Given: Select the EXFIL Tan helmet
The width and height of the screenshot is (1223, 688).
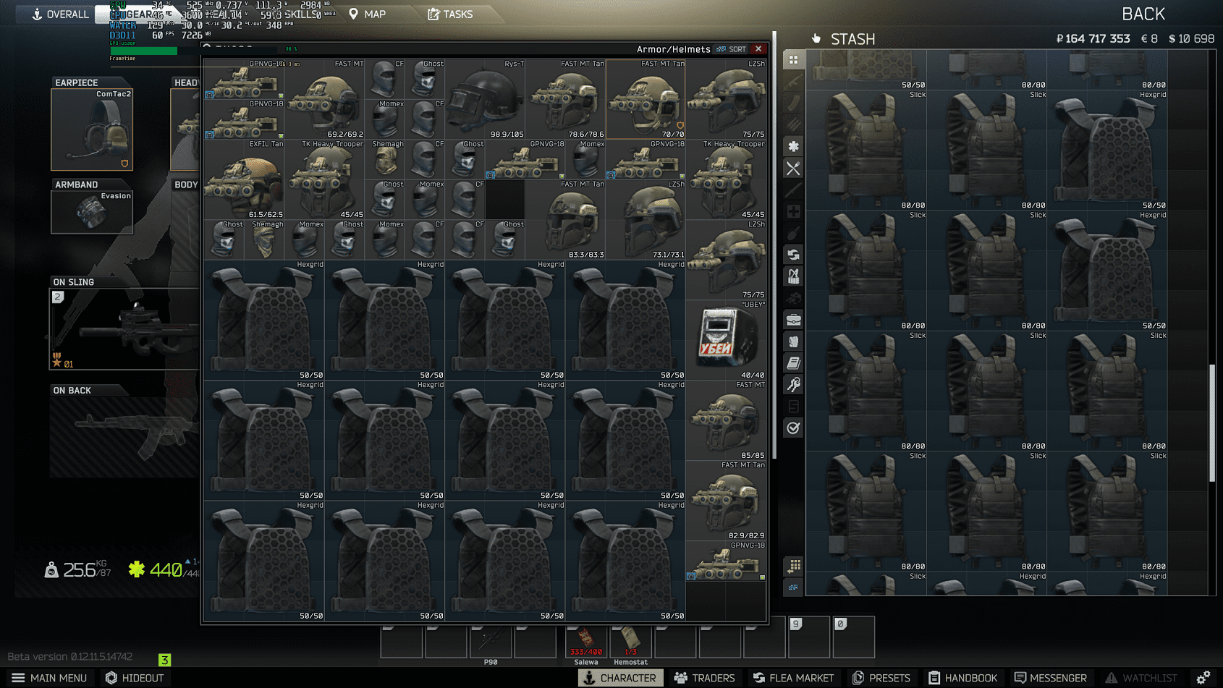Looking at the screenshot, I should click(244, 179).
